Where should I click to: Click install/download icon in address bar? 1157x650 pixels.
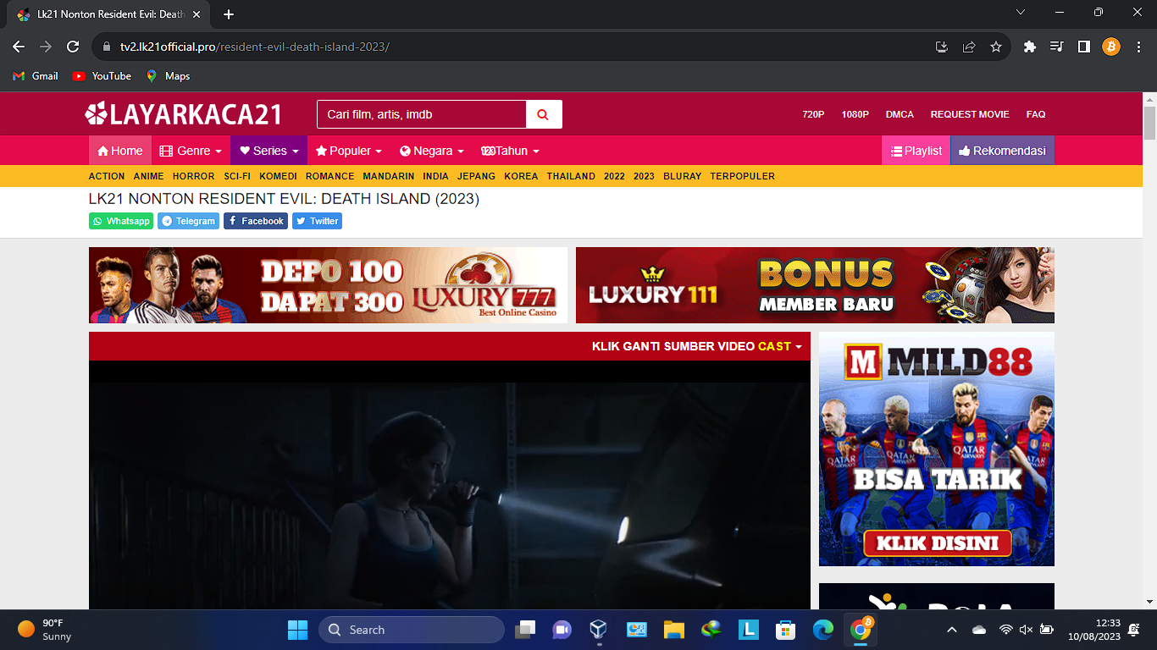(x=941, y=47)
